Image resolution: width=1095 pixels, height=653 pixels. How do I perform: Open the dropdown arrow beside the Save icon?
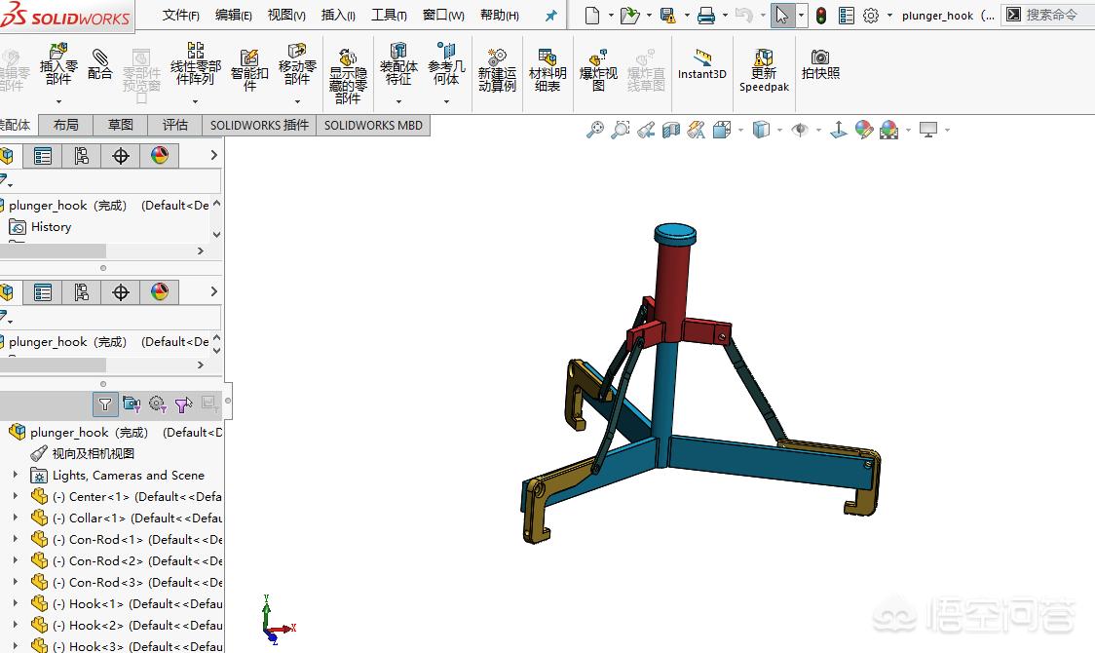687,16
